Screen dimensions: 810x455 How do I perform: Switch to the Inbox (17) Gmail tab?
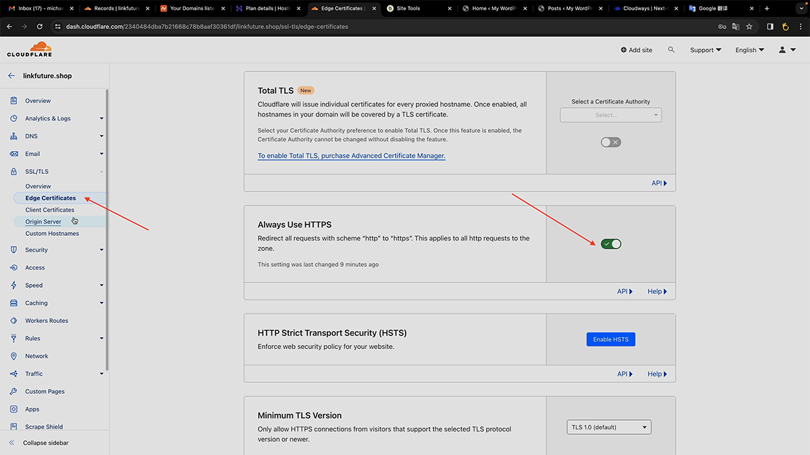(41, 9)
